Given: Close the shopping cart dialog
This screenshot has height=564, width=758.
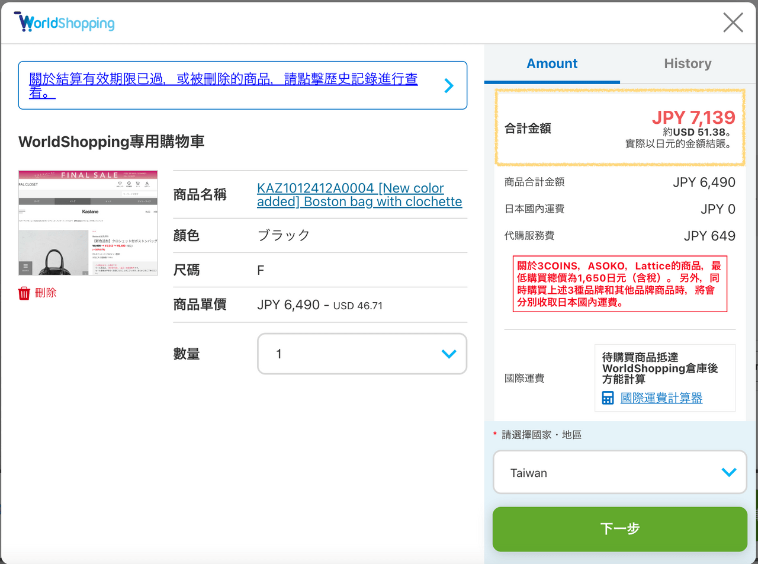Looking at the screenshot, I should [x=733, y=23].
